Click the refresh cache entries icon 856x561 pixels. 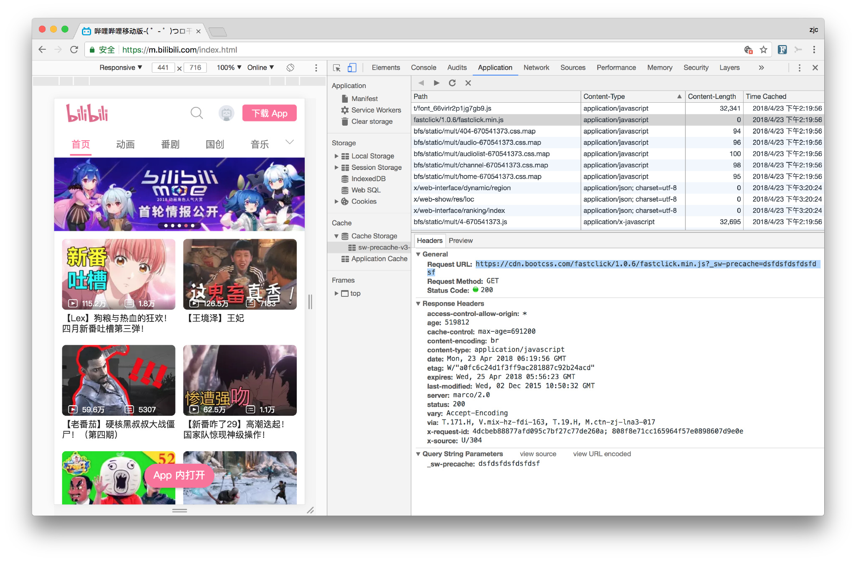point(452,83)
